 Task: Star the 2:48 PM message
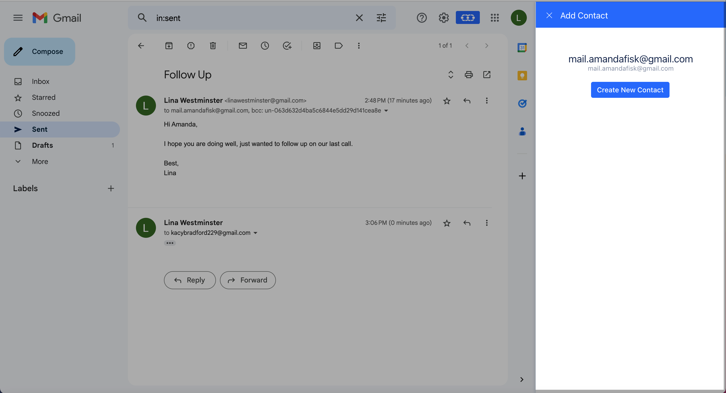click(446, 101)
